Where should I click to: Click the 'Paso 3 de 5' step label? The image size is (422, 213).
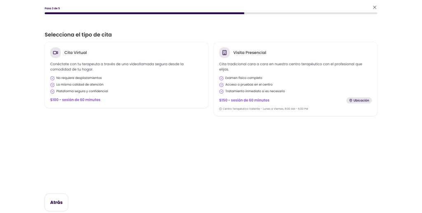point(52,8)
